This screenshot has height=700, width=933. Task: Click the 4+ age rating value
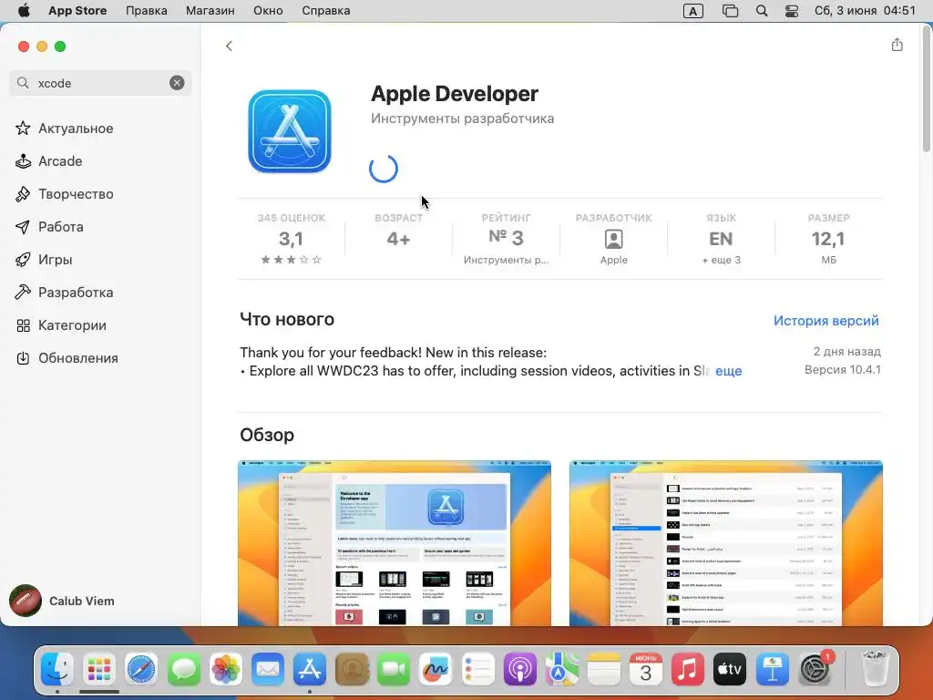[x=398, y=239]
